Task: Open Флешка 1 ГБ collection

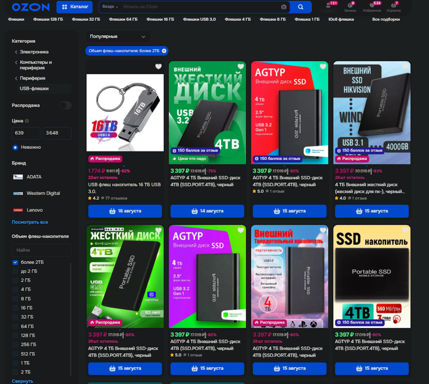Action: click(x=306, y=20)
